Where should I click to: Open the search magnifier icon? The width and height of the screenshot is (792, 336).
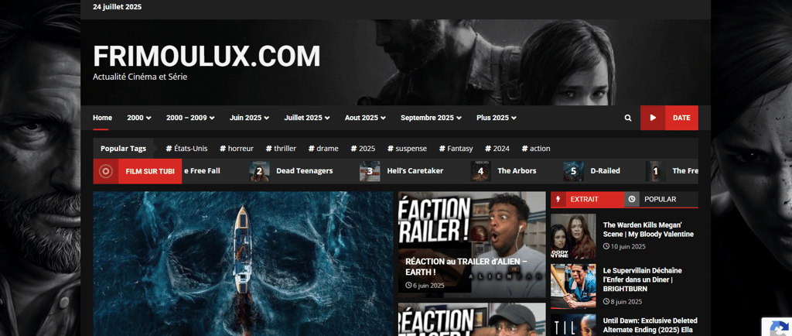[x=628, y=118]
